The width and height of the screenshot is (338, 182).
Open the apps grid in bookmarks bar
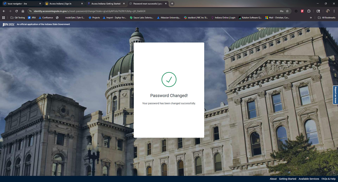[3, 18]
